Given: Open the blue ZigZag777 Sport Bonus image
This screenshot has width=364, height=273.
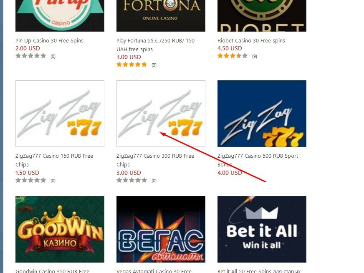Looking at the screenshot, I should click(262, 114).
